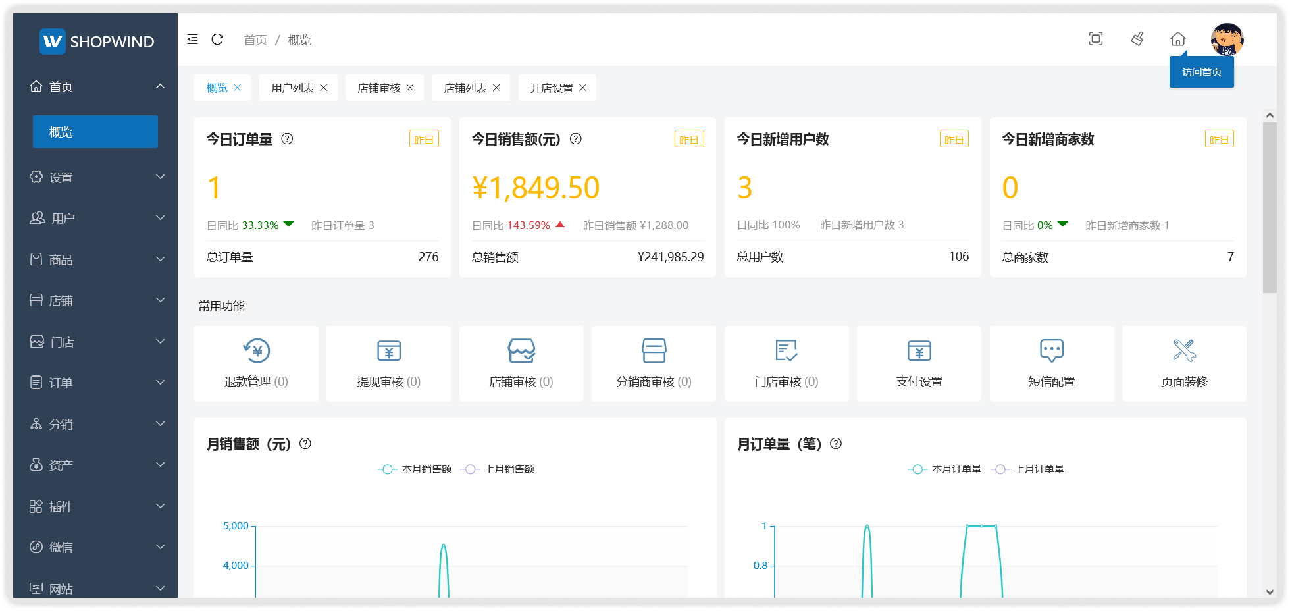This screenshot has width=1290, height=611.
Task: Click the 访问首页 tooltip button
Action: click(1202, 72)
